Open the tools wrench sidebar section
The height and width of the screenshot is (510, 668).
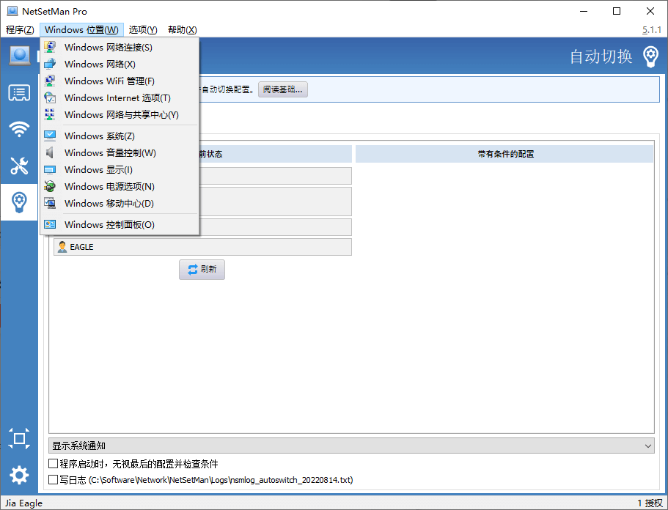(19, 166)
